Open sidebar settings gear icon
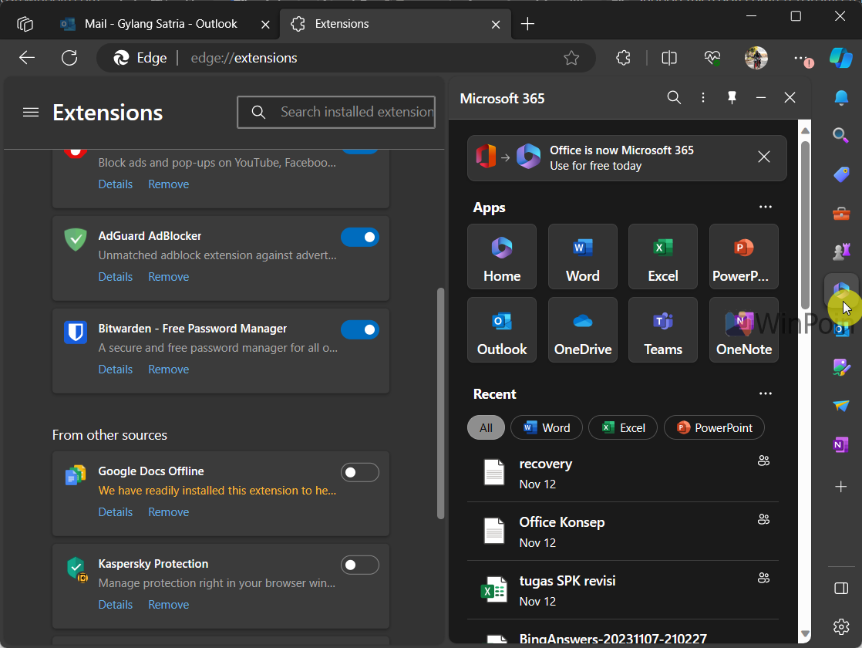Image resolution: width=862 pixels, height=648 pixels. coord(841,626)
